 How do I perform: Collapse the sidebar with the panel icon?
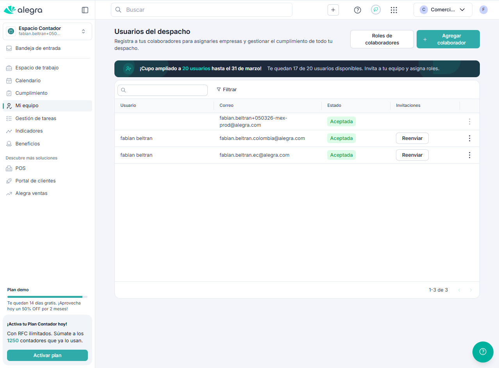[85, 10]
